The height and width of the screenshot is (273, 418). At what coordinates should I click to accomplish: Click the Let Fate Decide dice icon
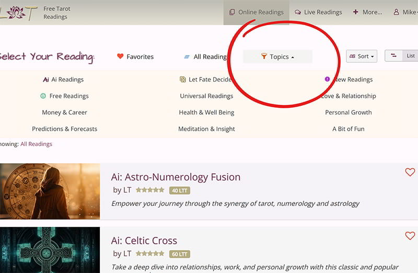[x=183, y=80]
